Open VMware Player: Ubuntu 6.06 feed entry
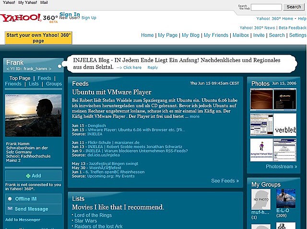Image resolution: width=307 pixels, height=229 pixels. point(136,130)
